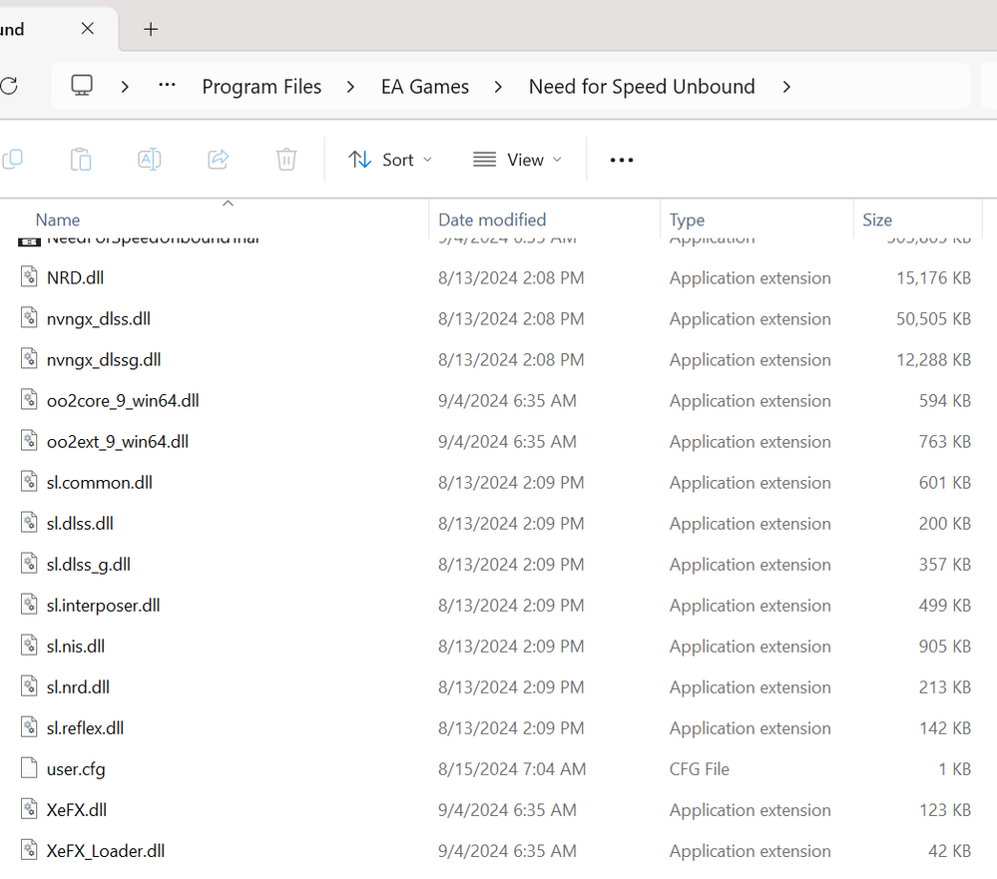997x879 pixels.
Task: Click the 8/15/2024 7:04 AM date cell
Action: pyautogui.click(x=512, y=769)
